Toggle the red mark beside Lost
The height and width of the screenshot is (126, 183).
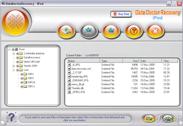coord(17,70)
